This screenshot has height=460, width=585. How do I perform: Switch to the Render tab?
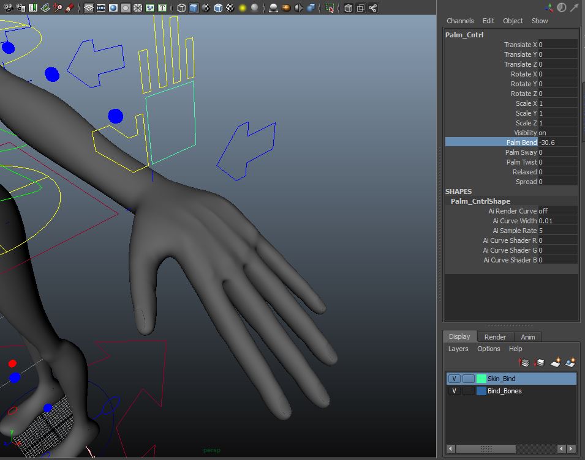point(495,337)
